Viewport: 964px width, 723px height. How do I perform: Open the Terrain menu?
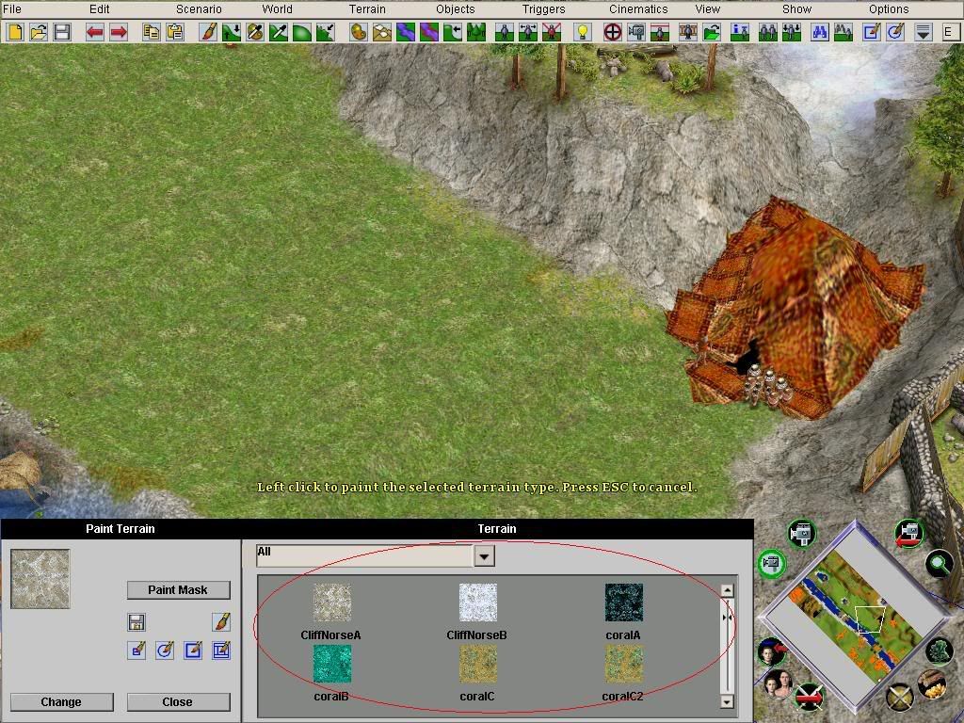point(367,9)
